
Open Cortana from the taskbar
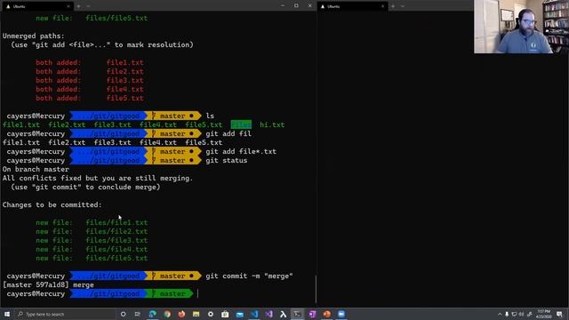(x=123, y=314)
